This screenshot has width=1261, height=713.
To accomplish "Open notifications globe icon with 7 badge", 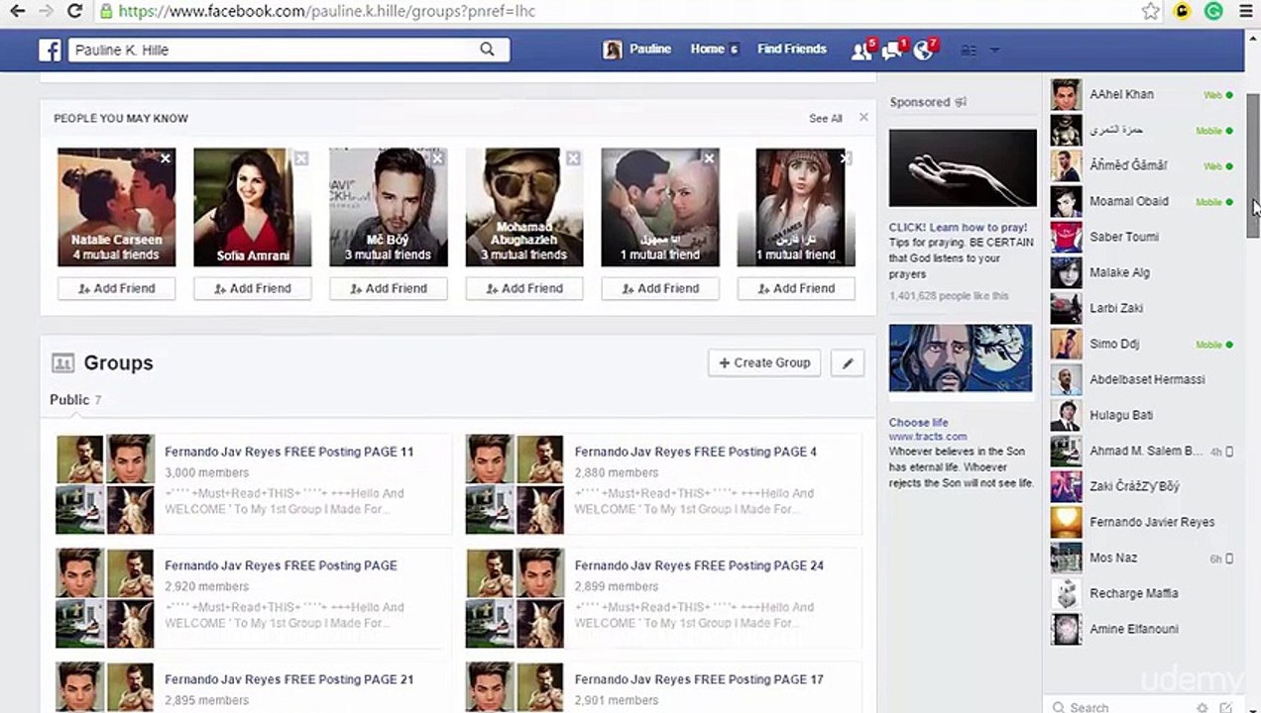I will 924,51.
